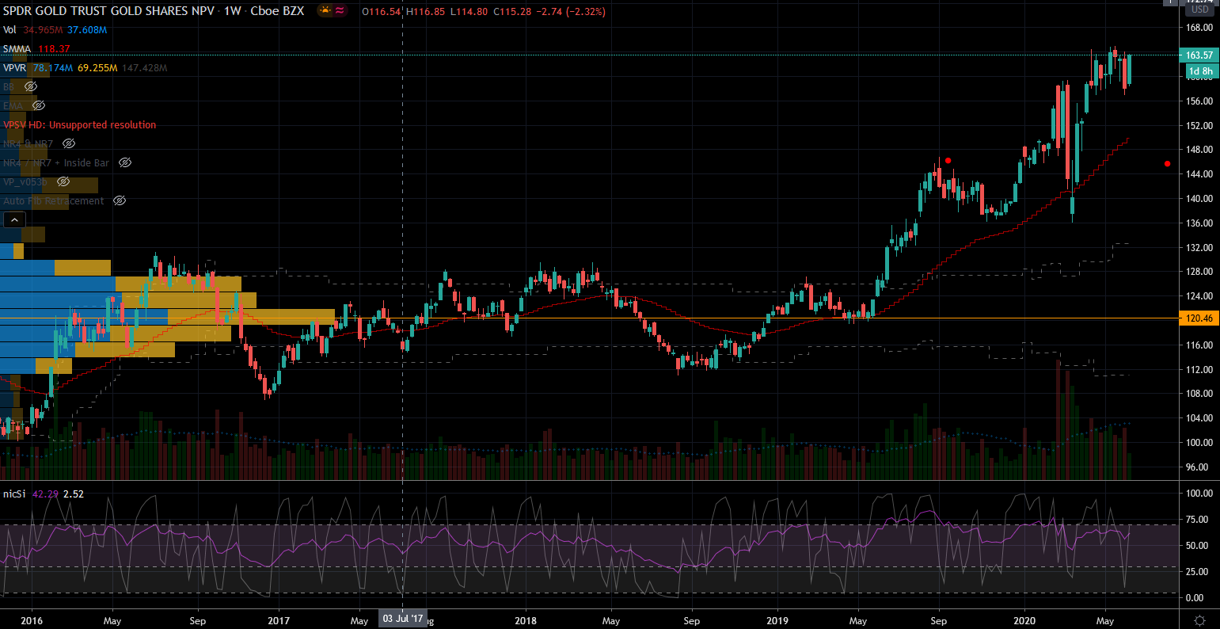
Task: Select the Vol indicator legend
Action: tap(10, 29)
